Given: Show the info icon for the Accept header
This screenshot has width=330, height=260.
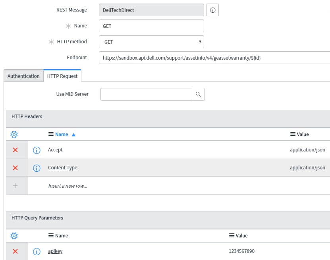Looking at the screenshot, I should point(36,150).
